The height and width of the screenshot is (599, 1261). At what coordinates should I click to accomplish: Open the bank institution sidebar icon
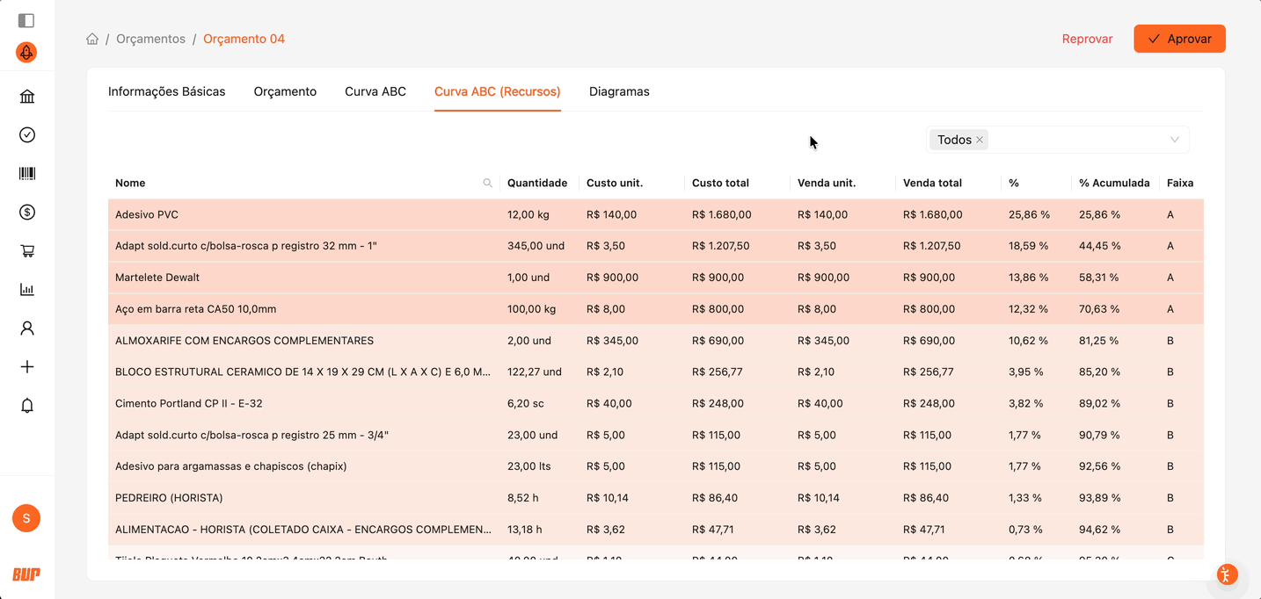(27, 97)
